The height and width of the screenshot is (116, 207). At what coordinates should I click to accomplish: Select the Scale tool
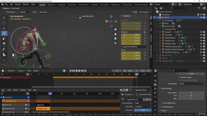[x=4, y=38]
